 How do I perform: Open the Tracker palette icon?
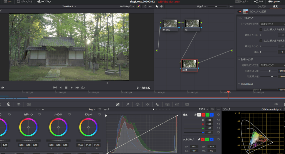coord(147,104)
